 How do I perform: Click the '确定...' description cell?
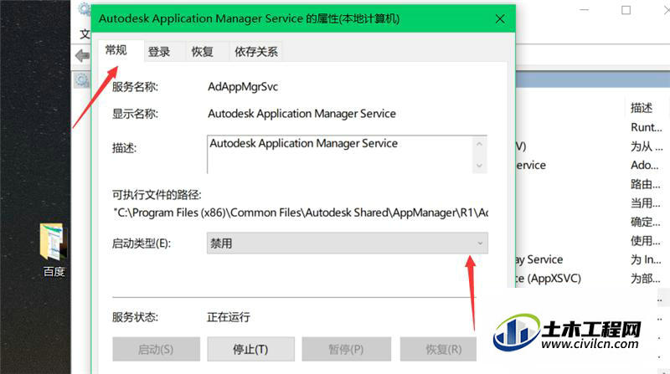645,222
